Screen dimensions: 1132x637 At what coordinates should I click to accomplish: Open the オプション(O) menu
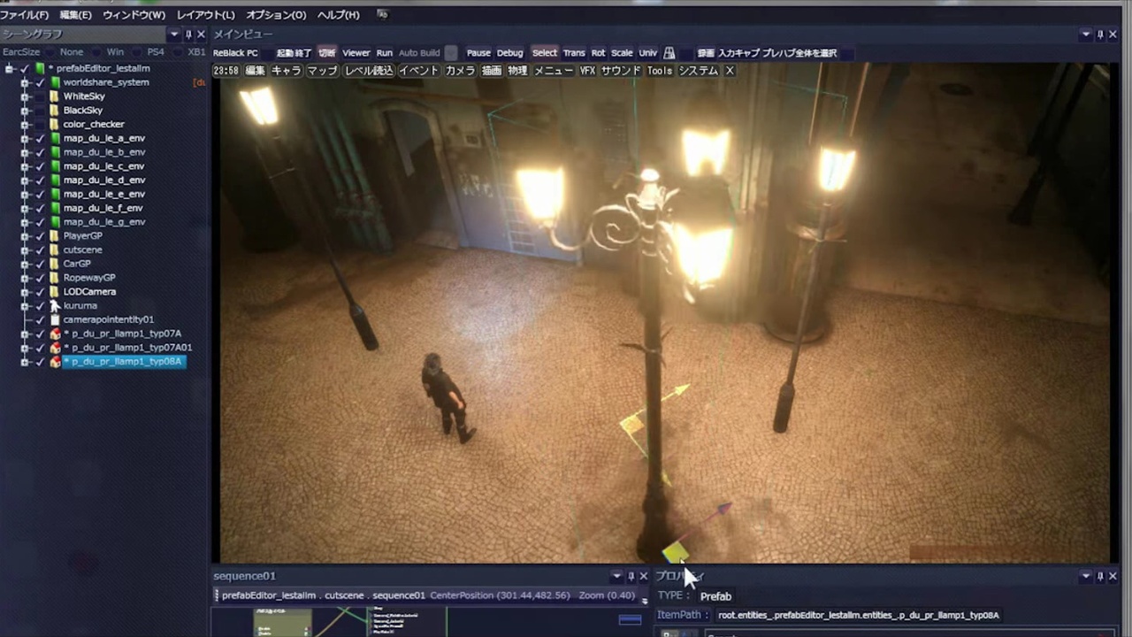pyautogui.click(x=276, y=15)
